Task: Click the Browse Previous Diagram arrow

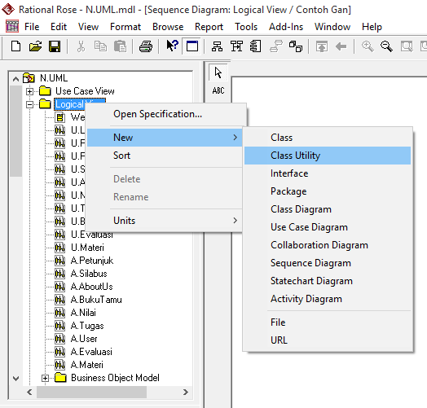Action: point(341,46)
